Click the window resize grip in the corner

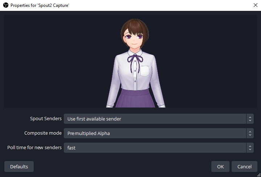point(259,175)
